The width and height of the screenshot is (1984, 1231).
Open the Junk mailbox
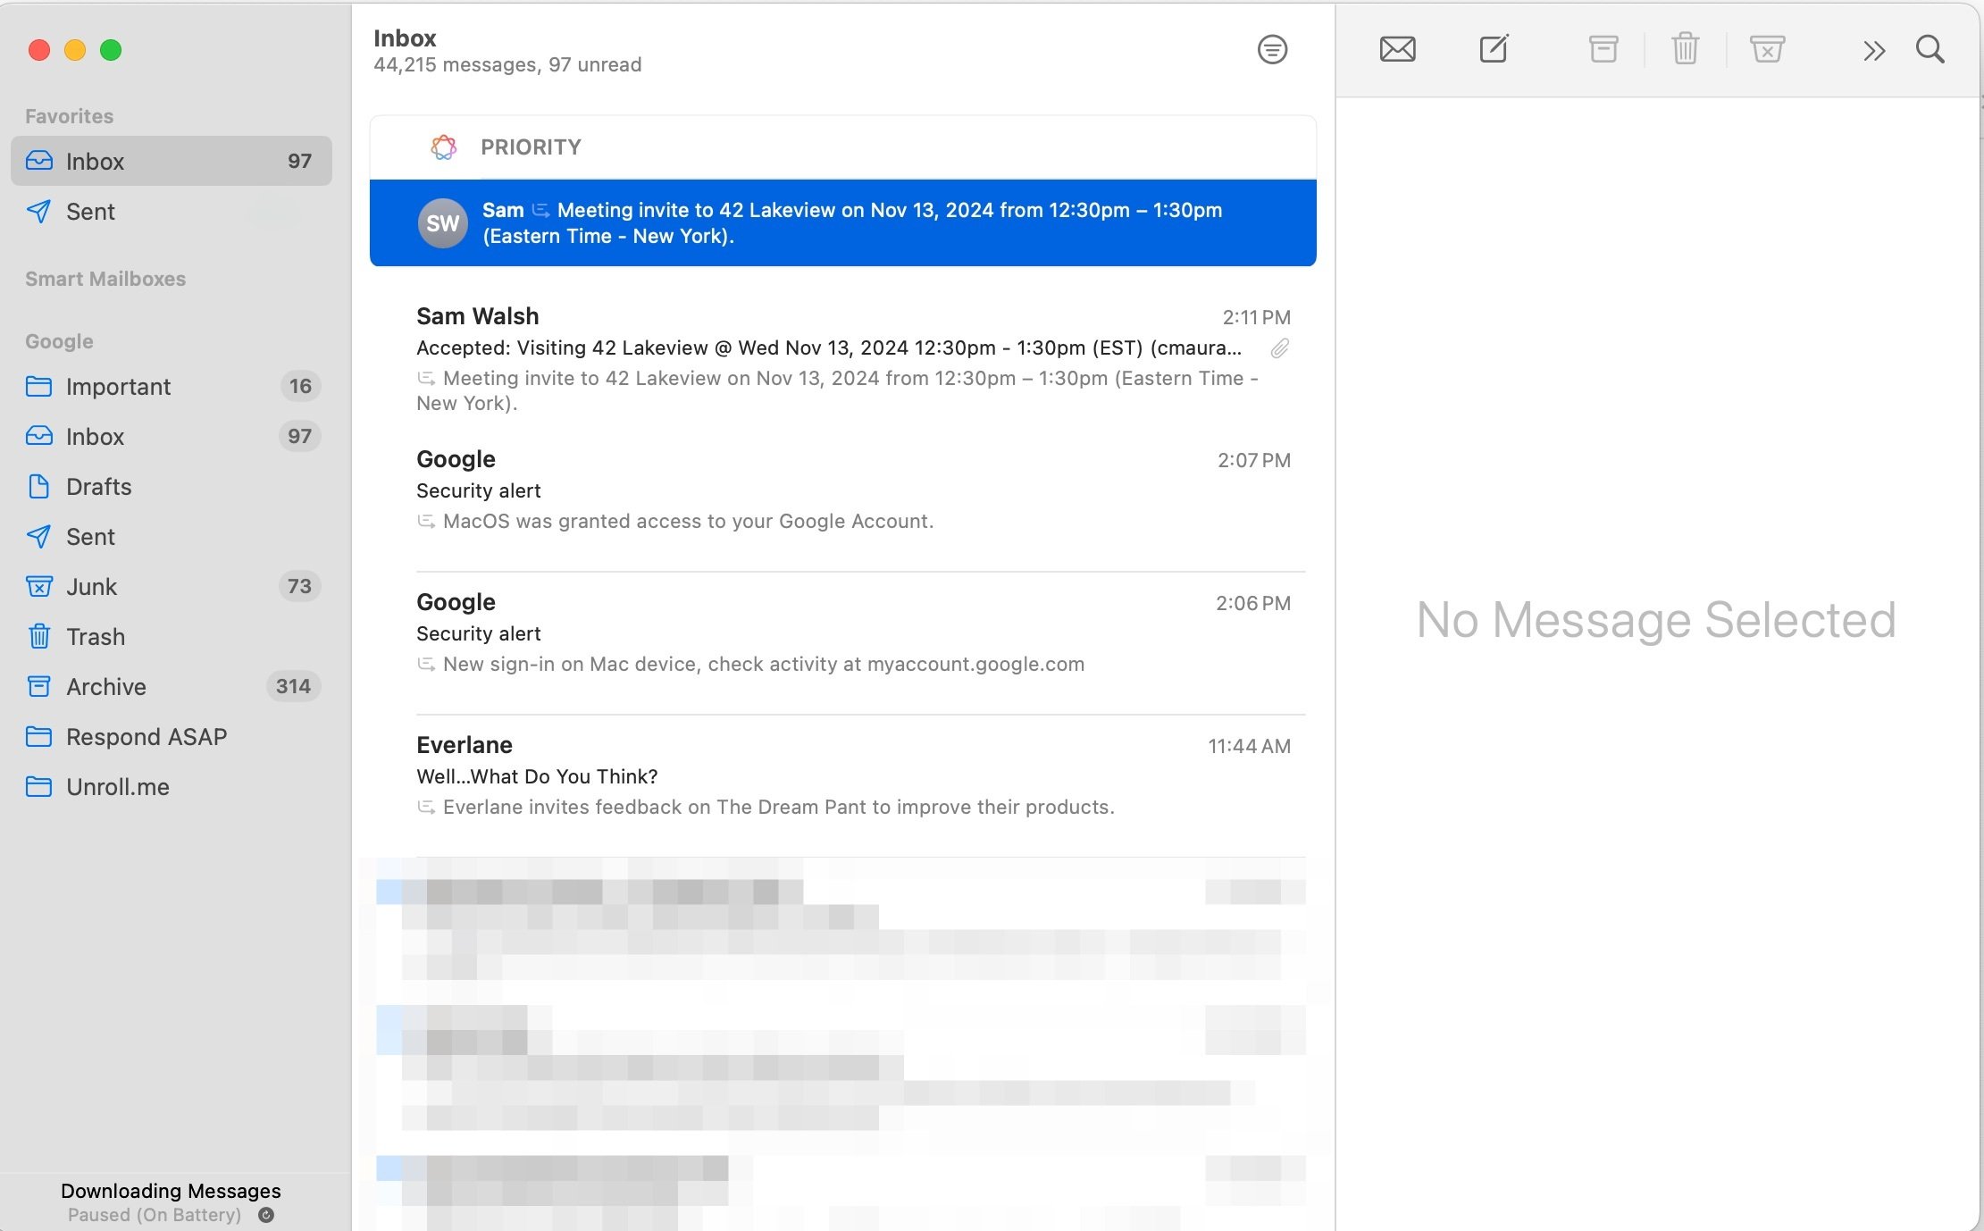(92, 587)
